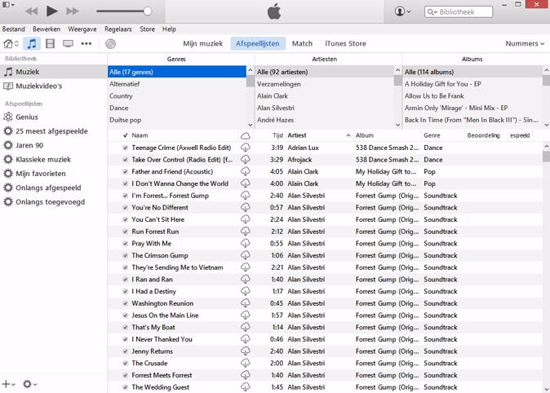Select Muziek in the sidebar
Screen dimensions: 550x393
[x=53, y=72]
